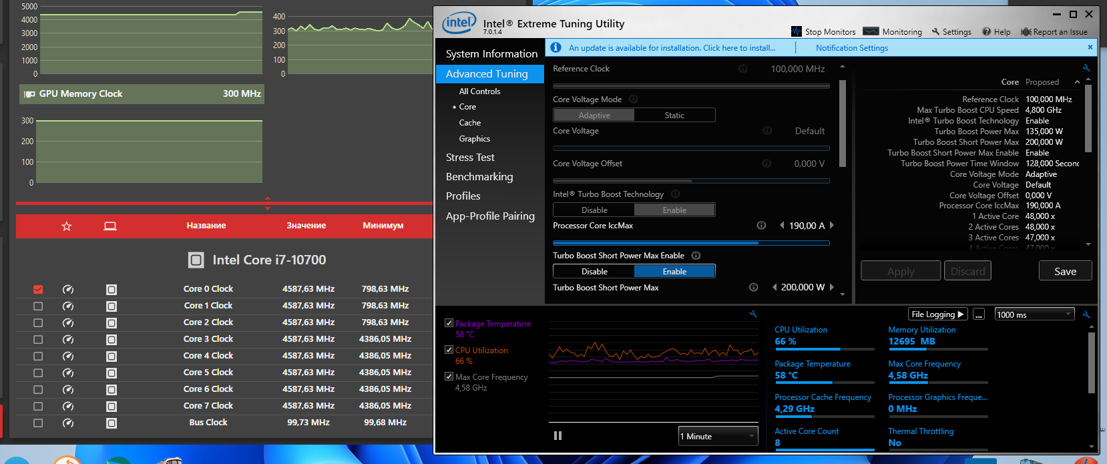1107x464 pixels.
Task: Set Core Voltage Mode to Static
Action: (674, 115)
